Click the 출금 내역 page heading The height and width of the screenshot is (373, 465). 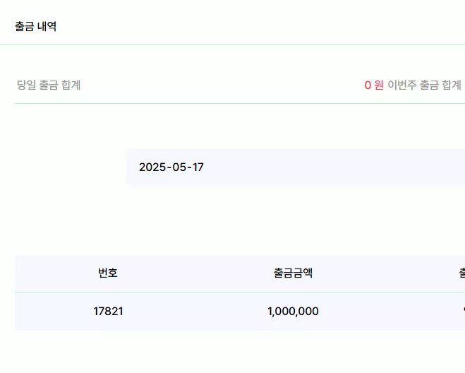[x=35, y=26]
